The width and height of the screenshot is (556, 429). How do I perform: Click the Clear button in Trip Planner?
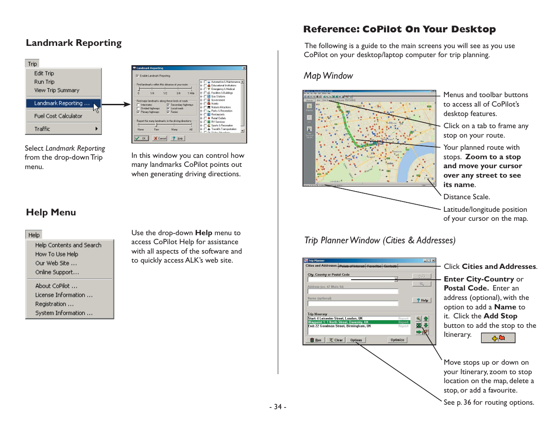(336, 340)
